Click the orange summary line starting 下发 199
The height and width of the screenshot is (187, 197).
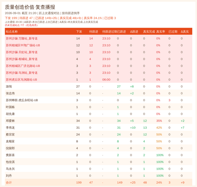coord(60,18)
